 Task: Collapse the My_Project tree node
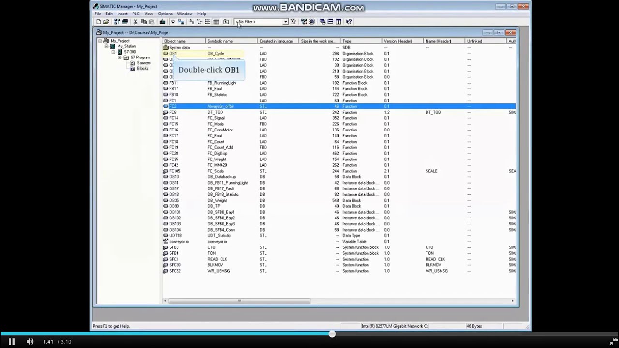(100, 41)
